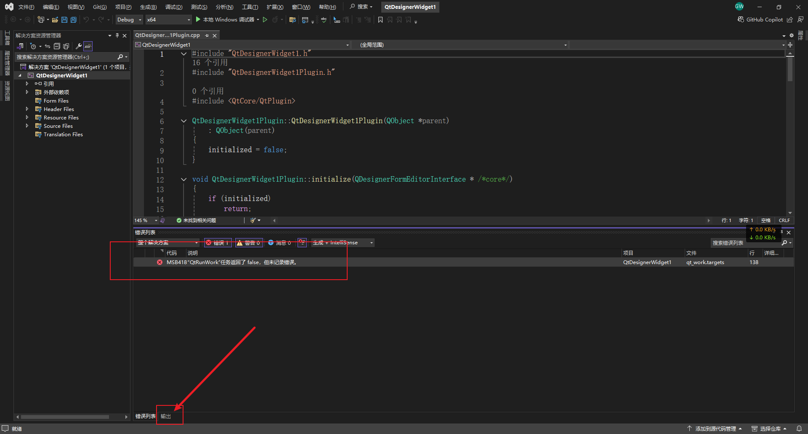Expand the Resource Files folder
The height and width of the screenshot is (434, 808).
click(x=27, y=117)
